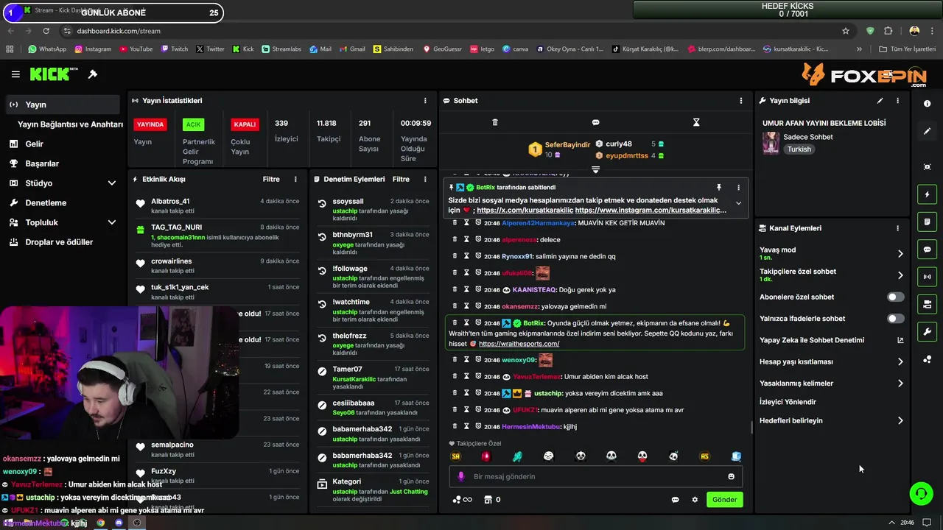Image resolution: width=943 pixels, height=530 pixels.
Task: Click the trash can icon under the Sohbet header
Action: tap(495, 122)
